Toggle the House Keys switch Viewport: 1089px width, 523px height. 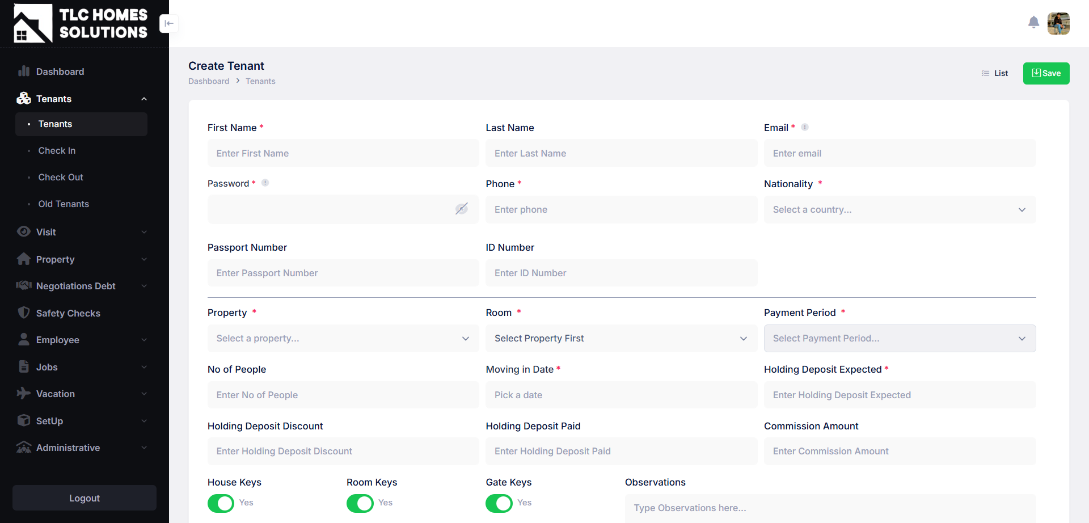[221, 503]
